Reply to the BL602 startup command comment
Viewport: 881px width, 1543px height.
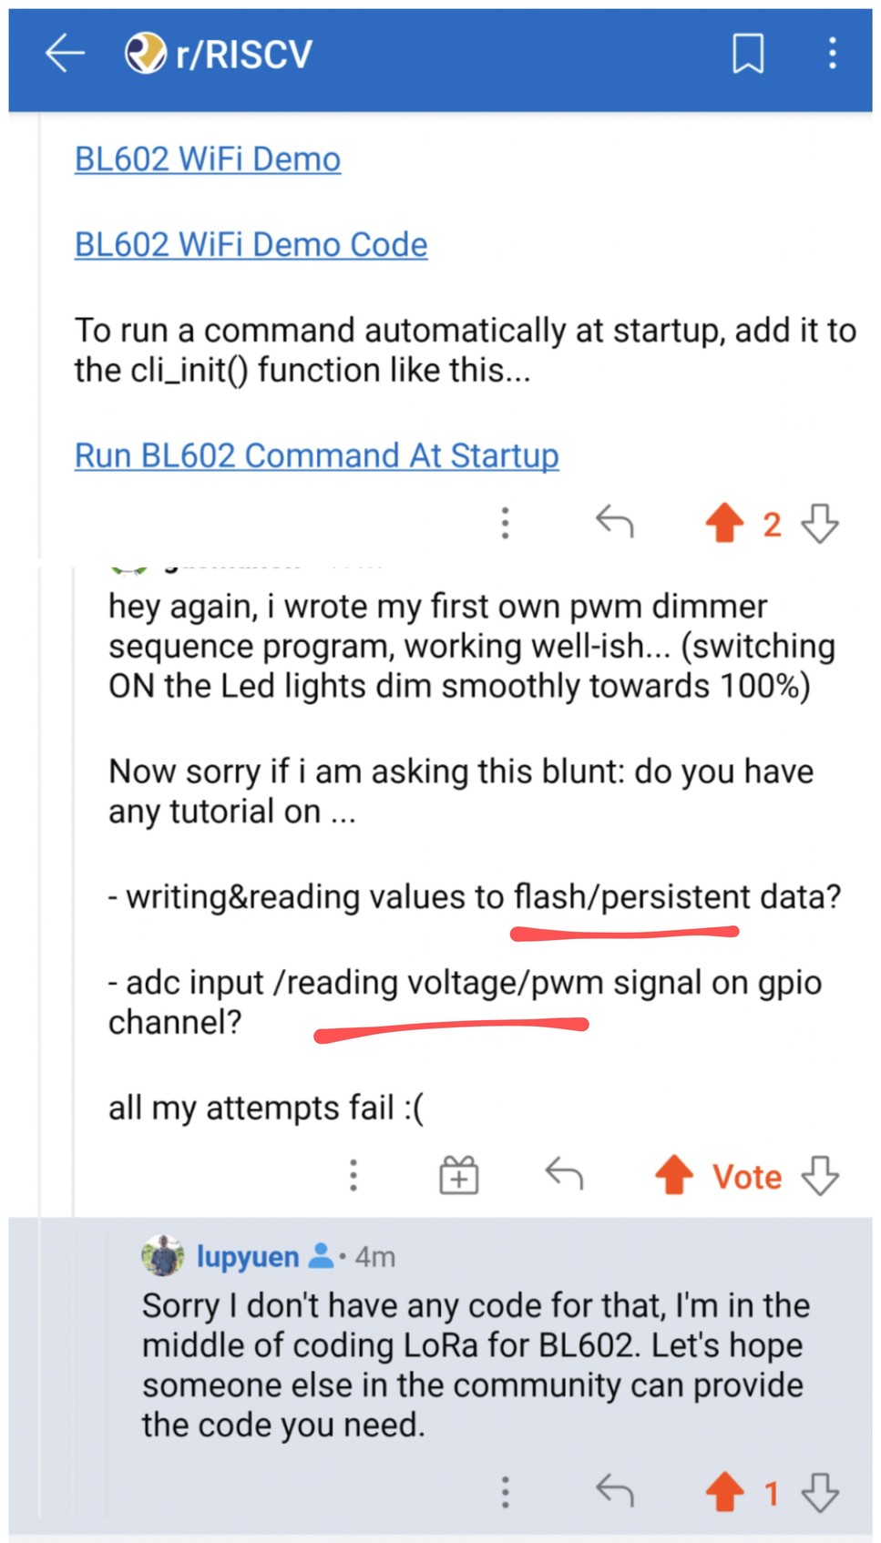point(615,523)
